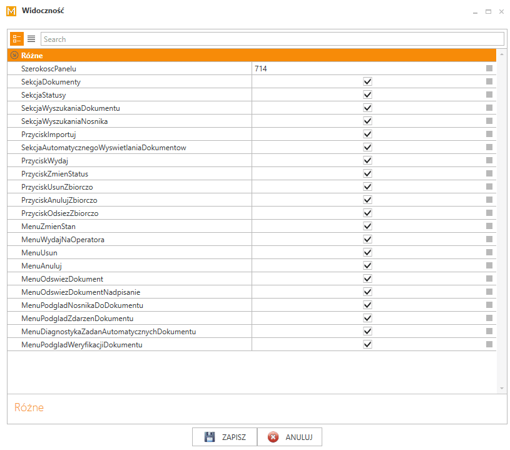Select the SekcjaWyszukaniaNosnika property name

(x=64, y=121)
